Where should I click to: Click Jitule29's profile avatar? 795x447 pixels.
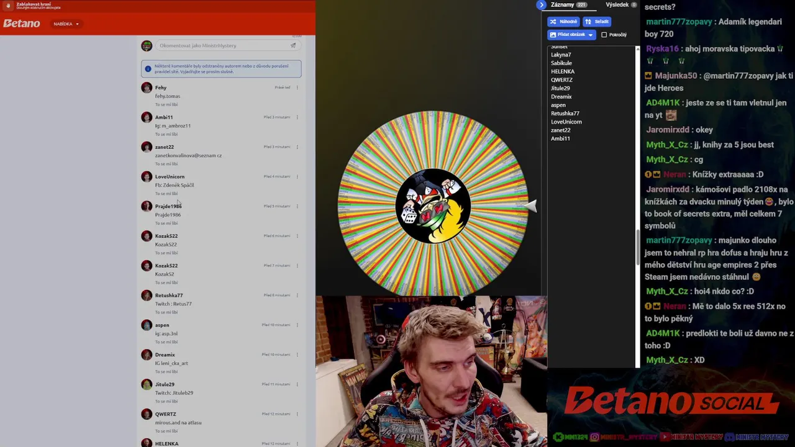click(x=147, y=384)
